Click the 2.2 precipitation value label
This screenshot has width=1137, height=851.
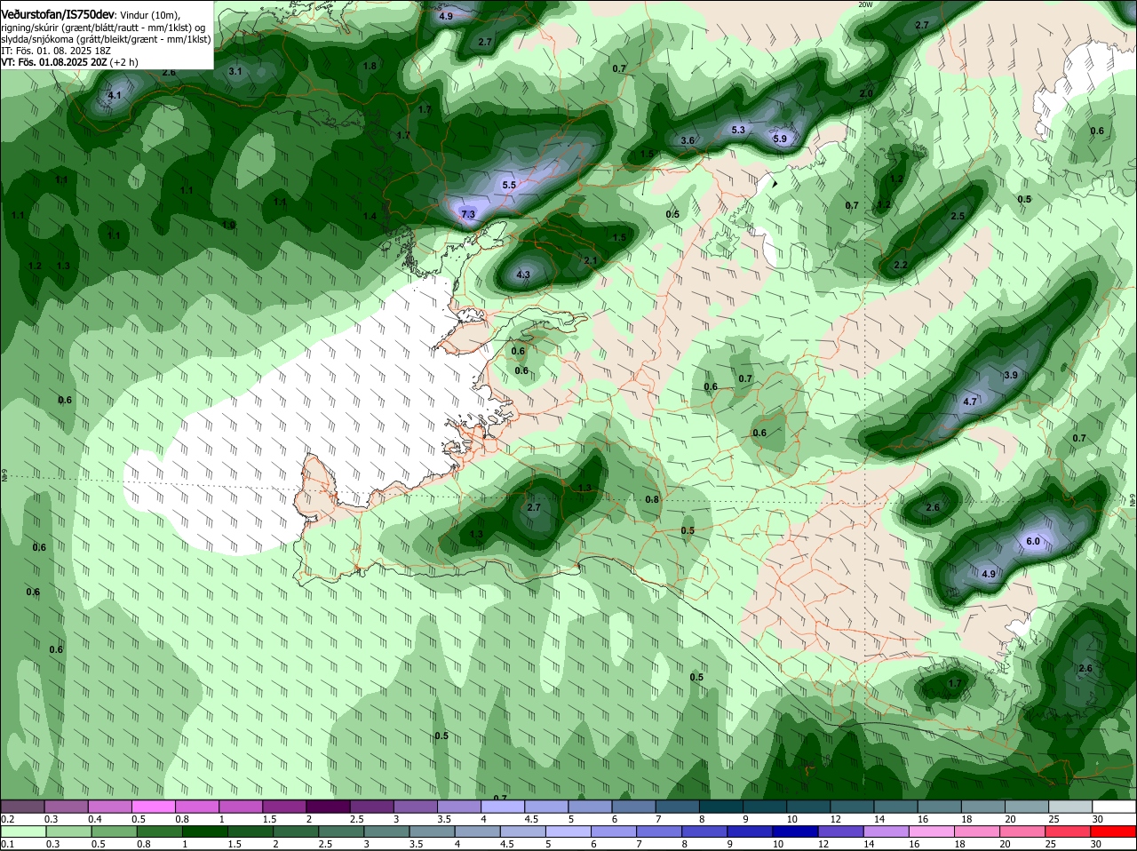(901, 265)
